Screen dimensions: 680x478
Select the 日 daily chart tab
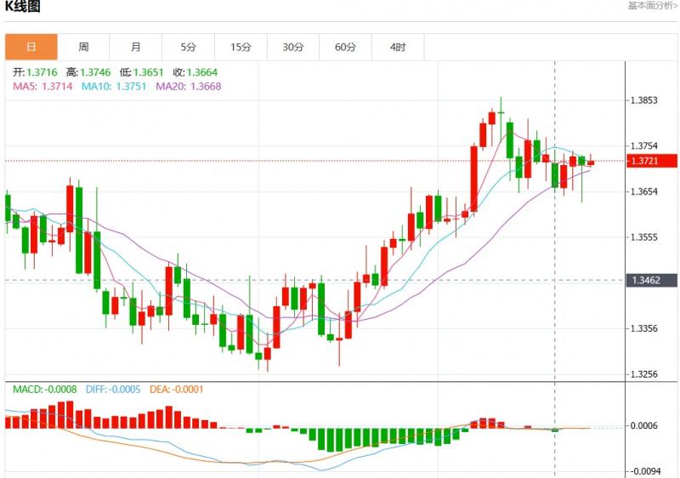point(31,47)
